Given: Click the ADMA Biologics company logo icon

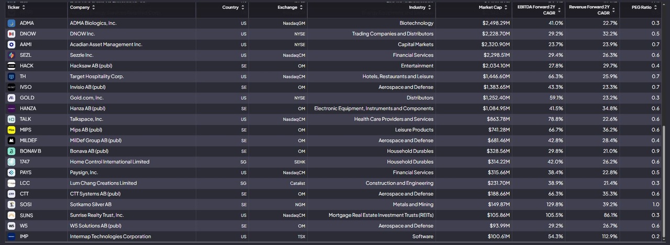Looking at the screenshot, I should pos(12,23).
